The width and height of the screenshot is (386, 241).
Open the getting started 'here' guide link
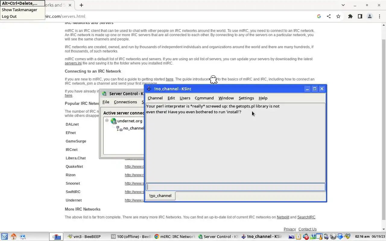[x=169, y=79]
